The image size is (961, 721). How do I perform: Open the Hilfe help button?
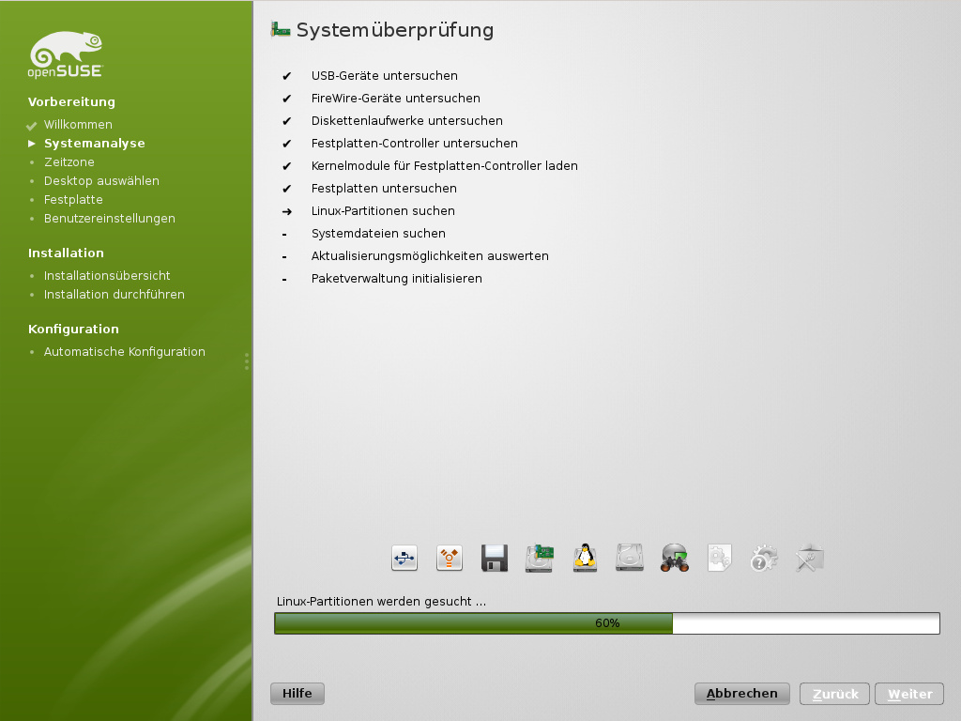tap(297, 694)
